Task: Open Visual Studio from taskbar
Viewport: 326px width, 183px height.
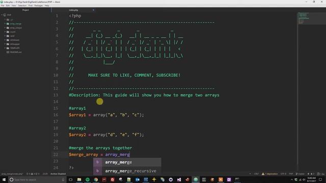Action: pos(179,179)
